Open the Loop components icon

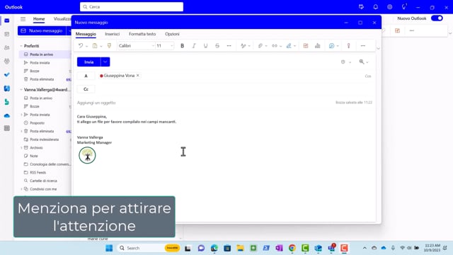[331, 45]
